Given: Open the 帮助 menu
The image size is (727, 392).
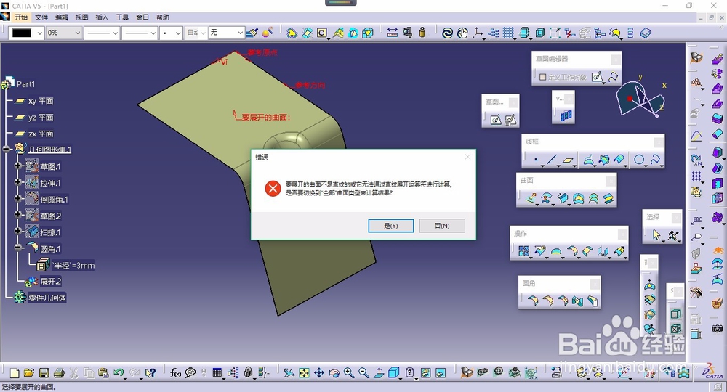Looking at the screenshot, I should (x=163, y=17).
